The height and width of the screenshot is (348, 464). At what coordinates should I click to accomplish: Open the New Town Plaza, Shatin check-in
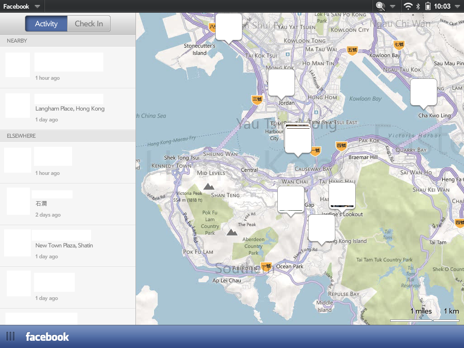pyautogui.click(x=68, y=246)
